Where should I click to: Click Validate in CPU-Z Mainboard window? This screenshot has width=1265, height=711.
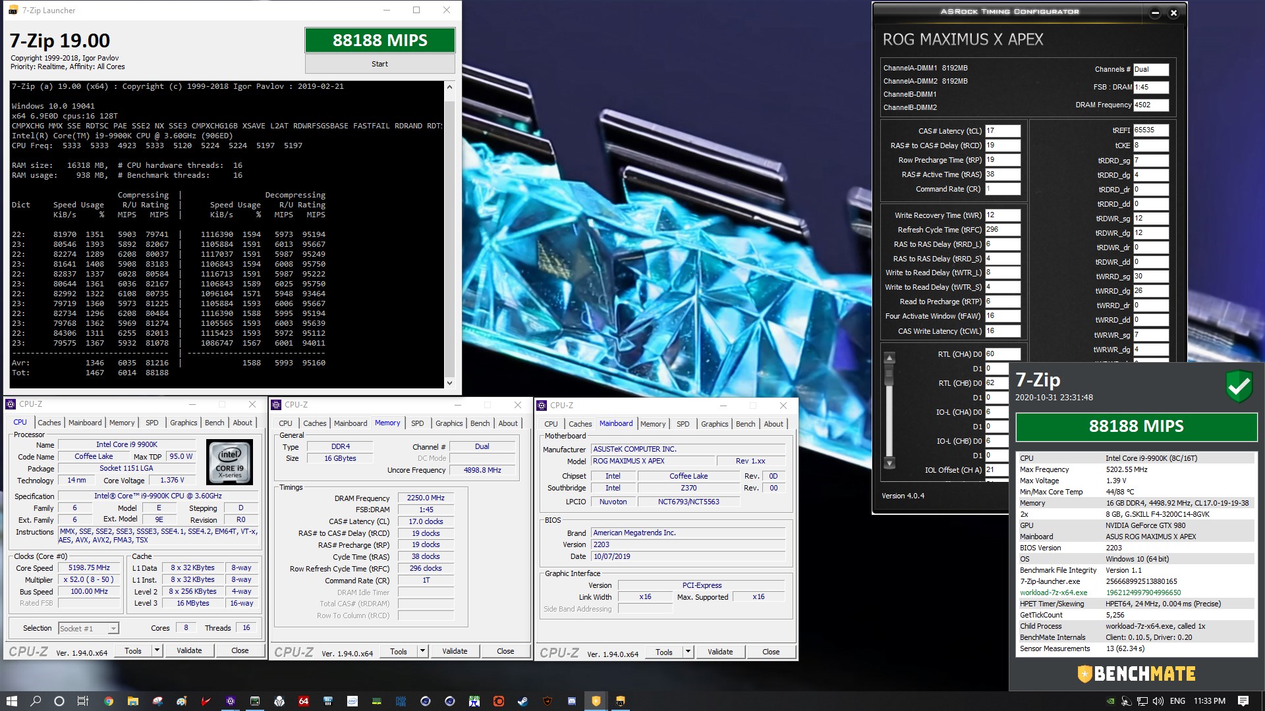[720, 652]
